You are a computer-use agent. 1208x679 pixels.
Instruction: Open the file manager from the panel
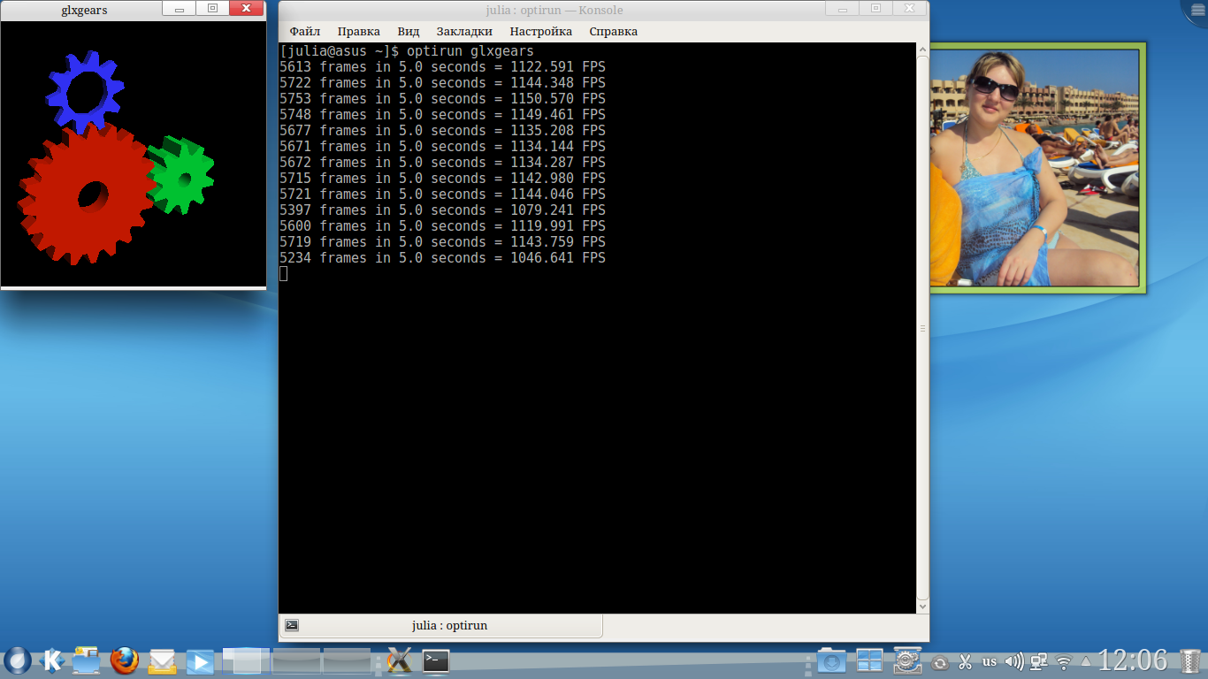(x=87, y=660)
